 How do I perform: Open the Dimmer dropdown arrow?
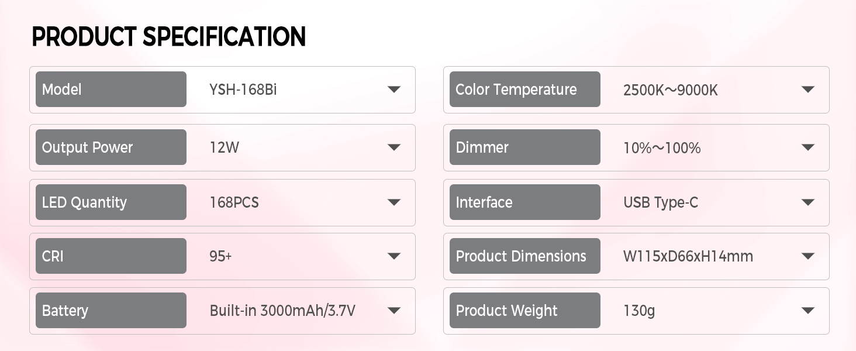tap(808, 147)
